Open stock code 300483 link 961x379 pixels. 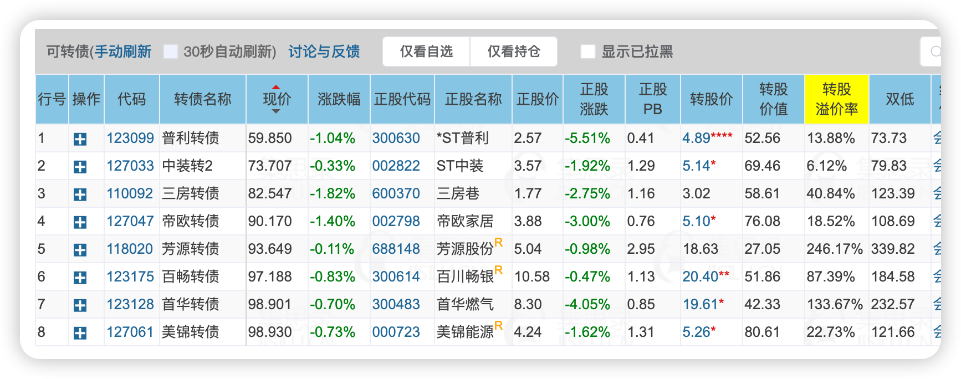(396, 304)
